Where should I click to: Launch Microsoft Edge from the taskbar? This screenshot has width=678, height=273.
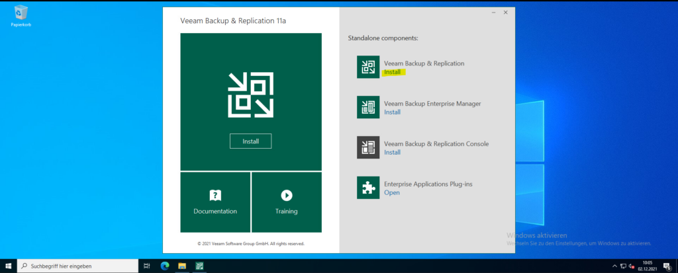pyautogui.click(x=165, y=266)
